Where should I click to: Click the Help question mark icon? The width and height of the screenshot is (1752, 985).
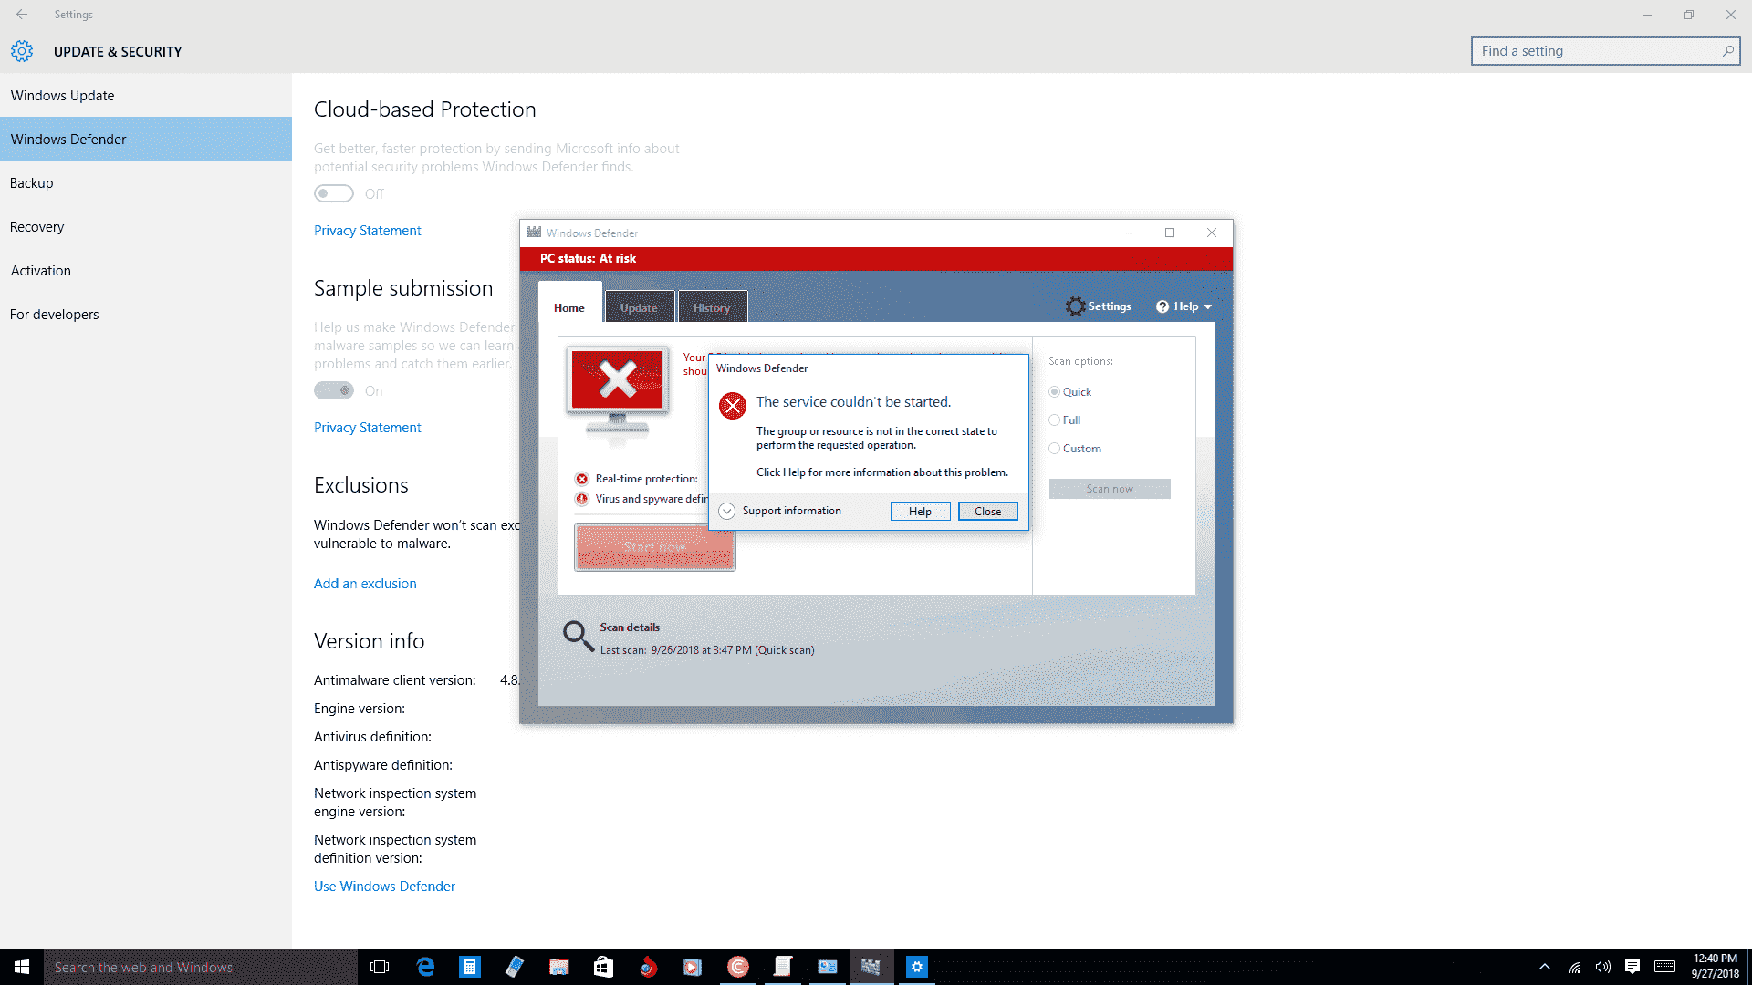1163,306
